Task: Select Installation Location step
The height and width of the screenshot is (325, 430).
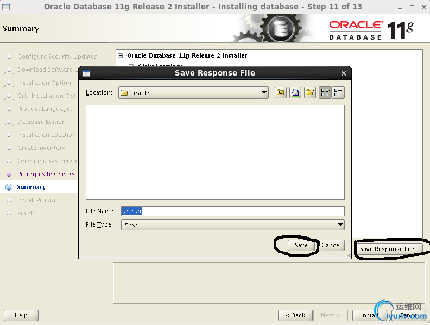Action: coord(47,135)
